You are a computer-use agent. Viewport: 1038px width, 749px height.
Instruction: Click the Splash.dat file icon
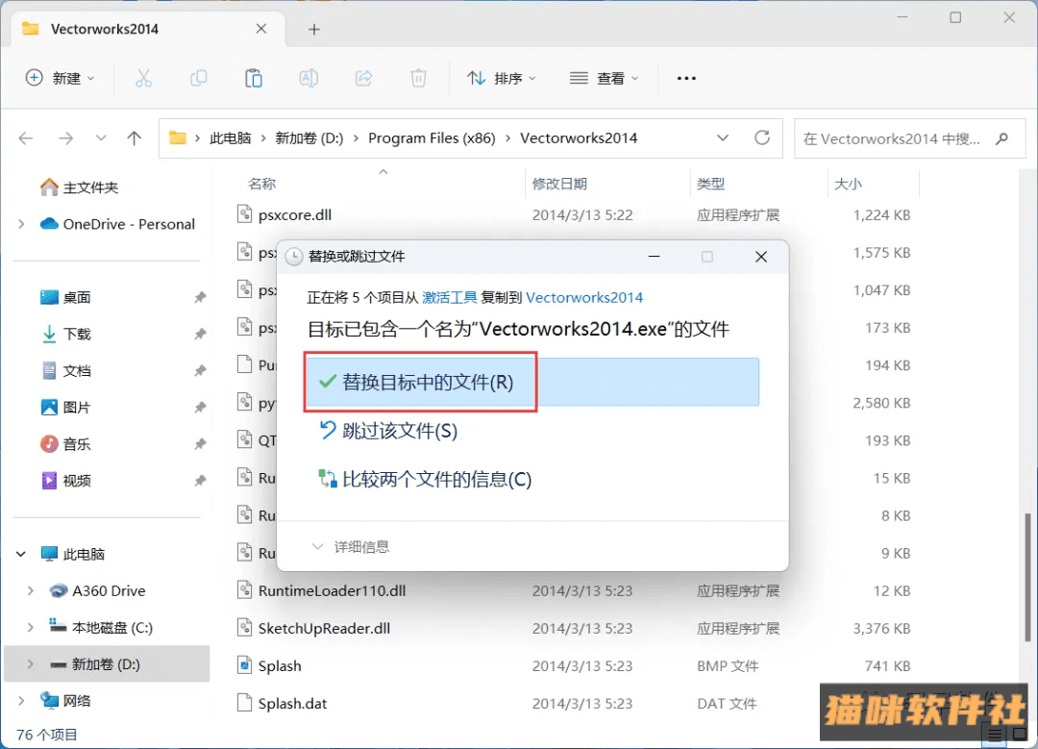point(245,703)
